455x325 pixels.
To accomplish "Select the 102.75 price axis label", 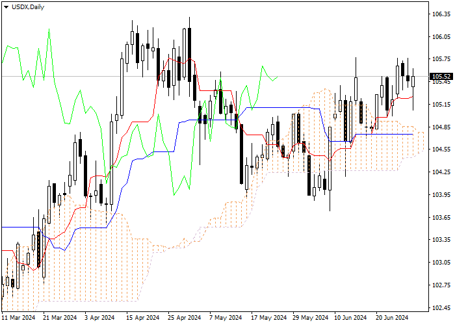I will click(441, 285).
